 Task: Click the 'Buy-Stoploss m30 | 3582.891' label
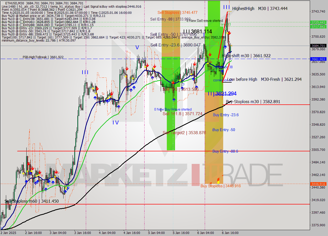(x=253, y=102)
